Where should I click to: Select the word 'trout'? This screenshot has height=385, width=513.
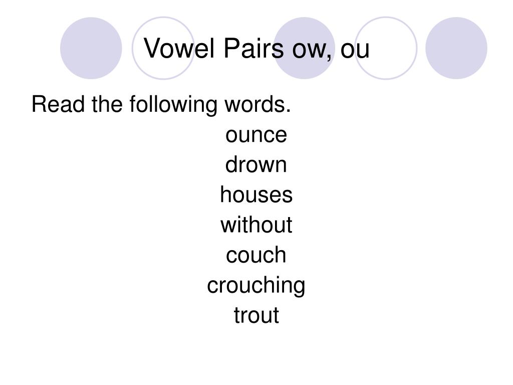(x=256, y=315)
